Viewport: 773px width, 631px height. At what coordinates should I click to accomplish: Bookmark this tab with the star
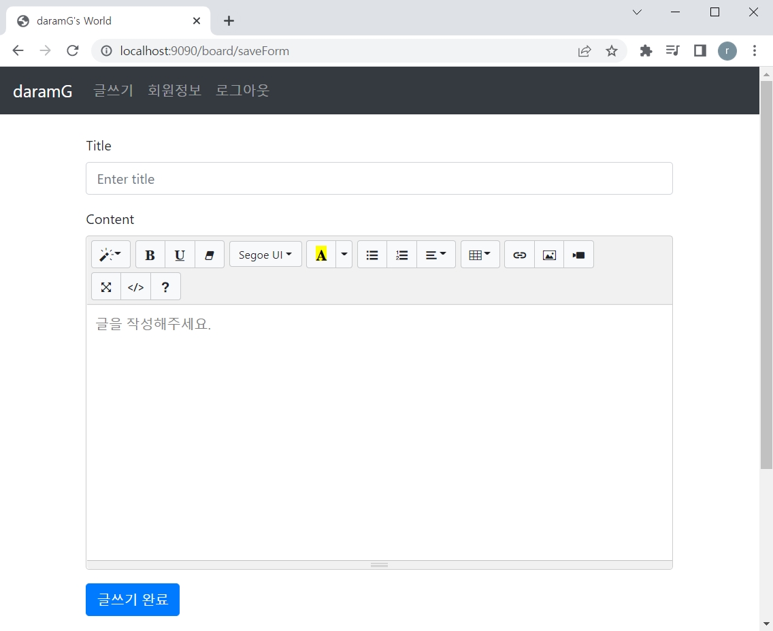[612, 51]
